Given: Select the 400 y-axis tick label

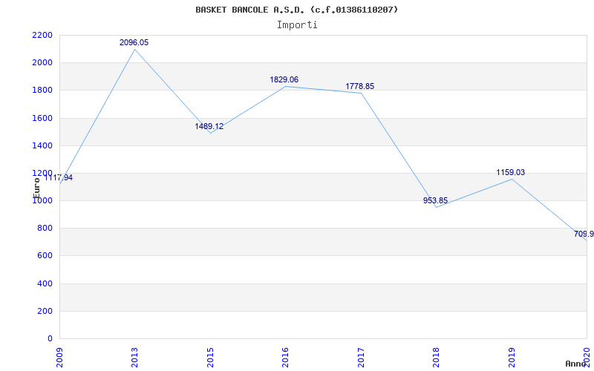Looking at the screenshot, I should (45, 283).
